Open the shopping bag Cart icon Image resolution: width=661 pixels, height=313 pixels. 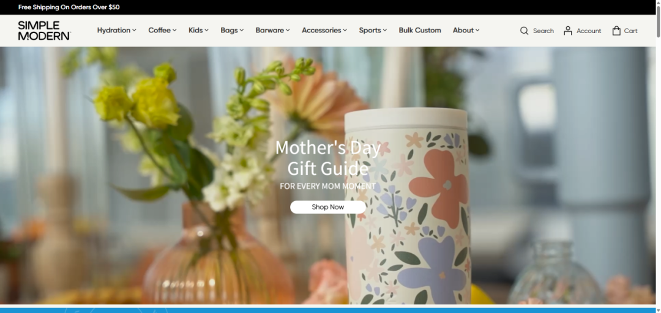tap(616, 31)
